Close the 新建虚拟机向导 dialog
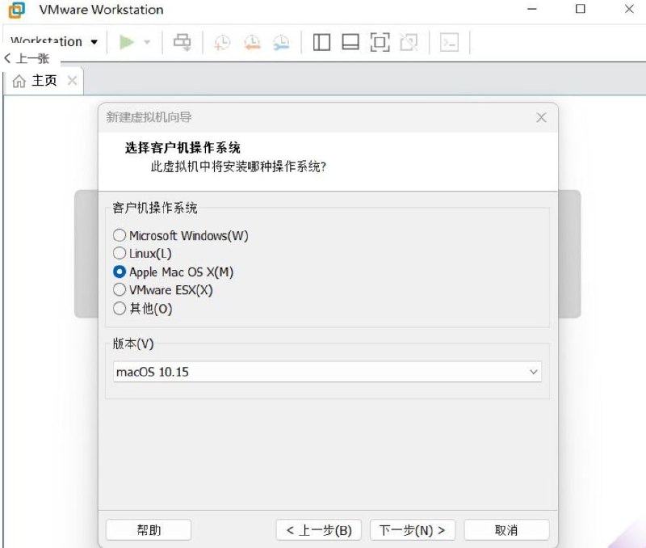The width and height of the screenshot is (646, 548). pyautogui.click(x=541, y=117)
